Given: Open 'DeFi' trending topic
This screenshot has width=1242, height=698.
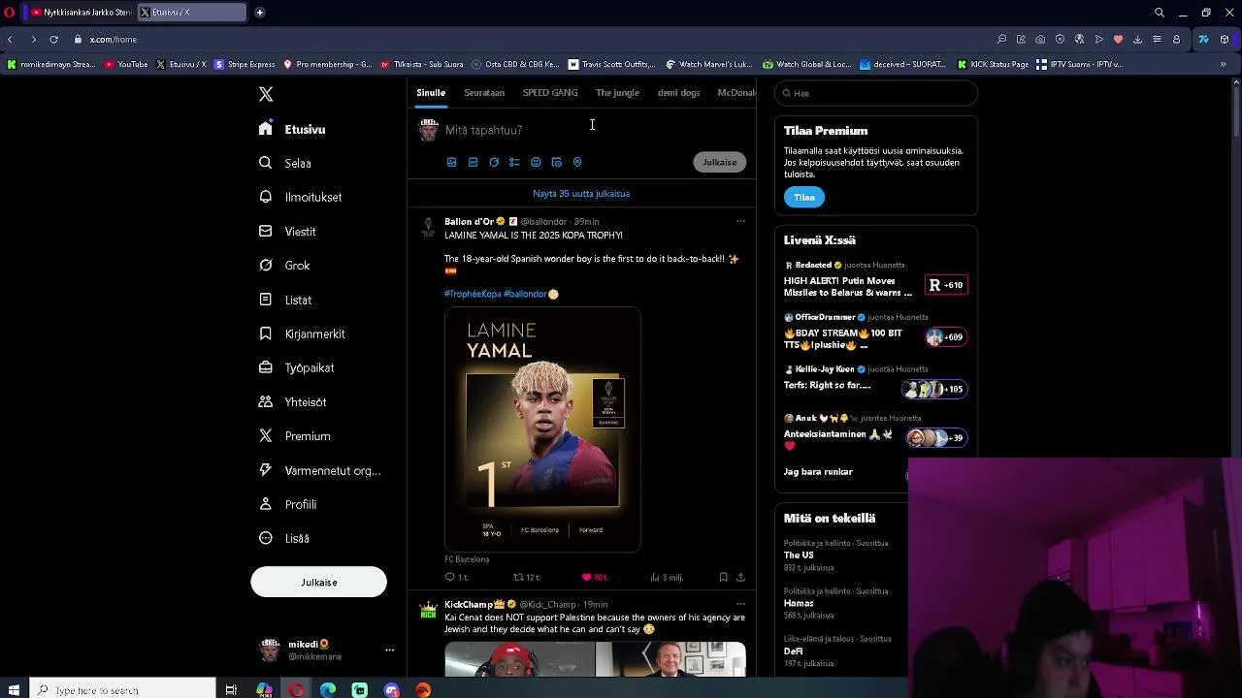Looking at the screenshot, I should pyautogui.click(x=793, y=650).
